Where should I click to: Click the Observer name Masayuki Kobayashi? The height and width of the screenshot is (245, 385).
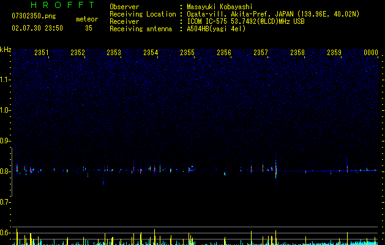220,7
